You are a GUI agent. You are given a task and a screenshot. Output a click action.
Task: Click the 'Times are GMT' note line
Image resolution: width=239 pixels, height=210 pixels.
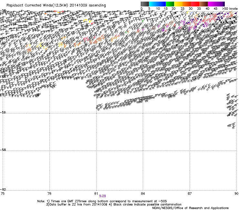click(102, 201)
